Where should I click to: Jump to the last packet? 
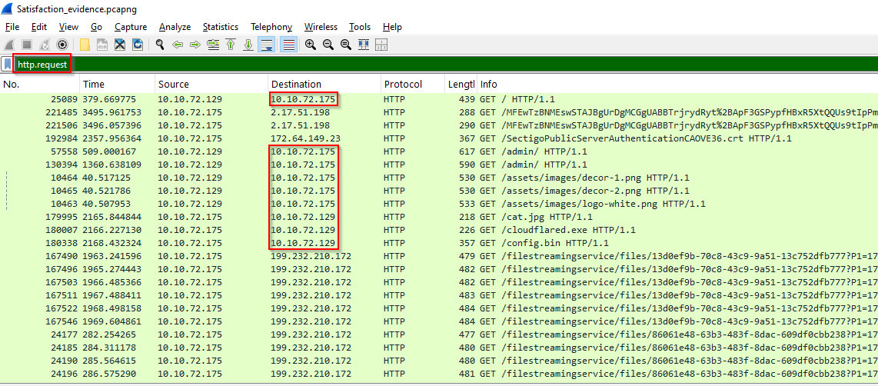pyautogui.click(x=248, y=45)
